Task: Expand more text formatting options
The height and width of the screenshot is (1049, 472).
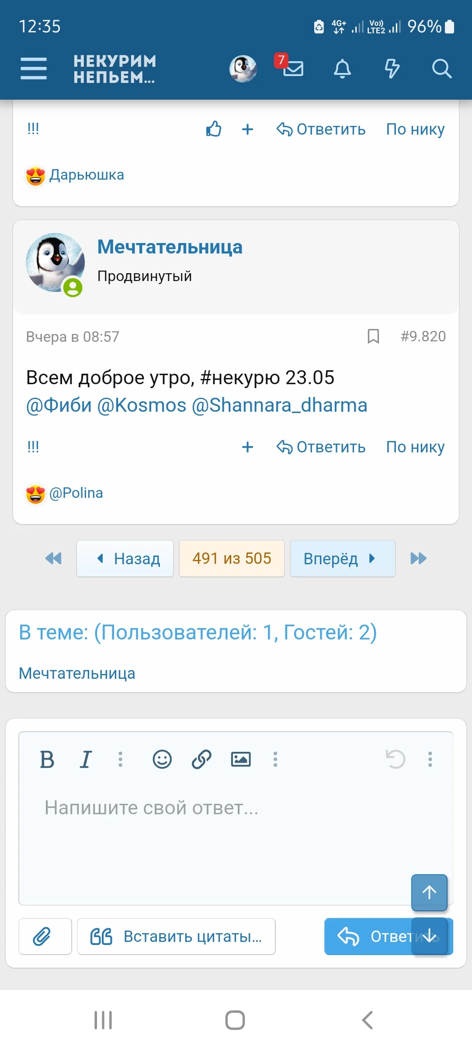Action: pyautogui.click(x=121, y=760)
